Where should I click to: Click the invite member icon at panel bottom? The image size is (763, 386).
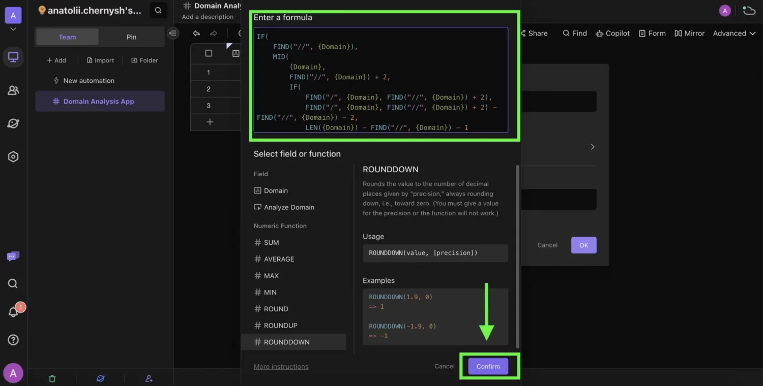pos(149,378)
